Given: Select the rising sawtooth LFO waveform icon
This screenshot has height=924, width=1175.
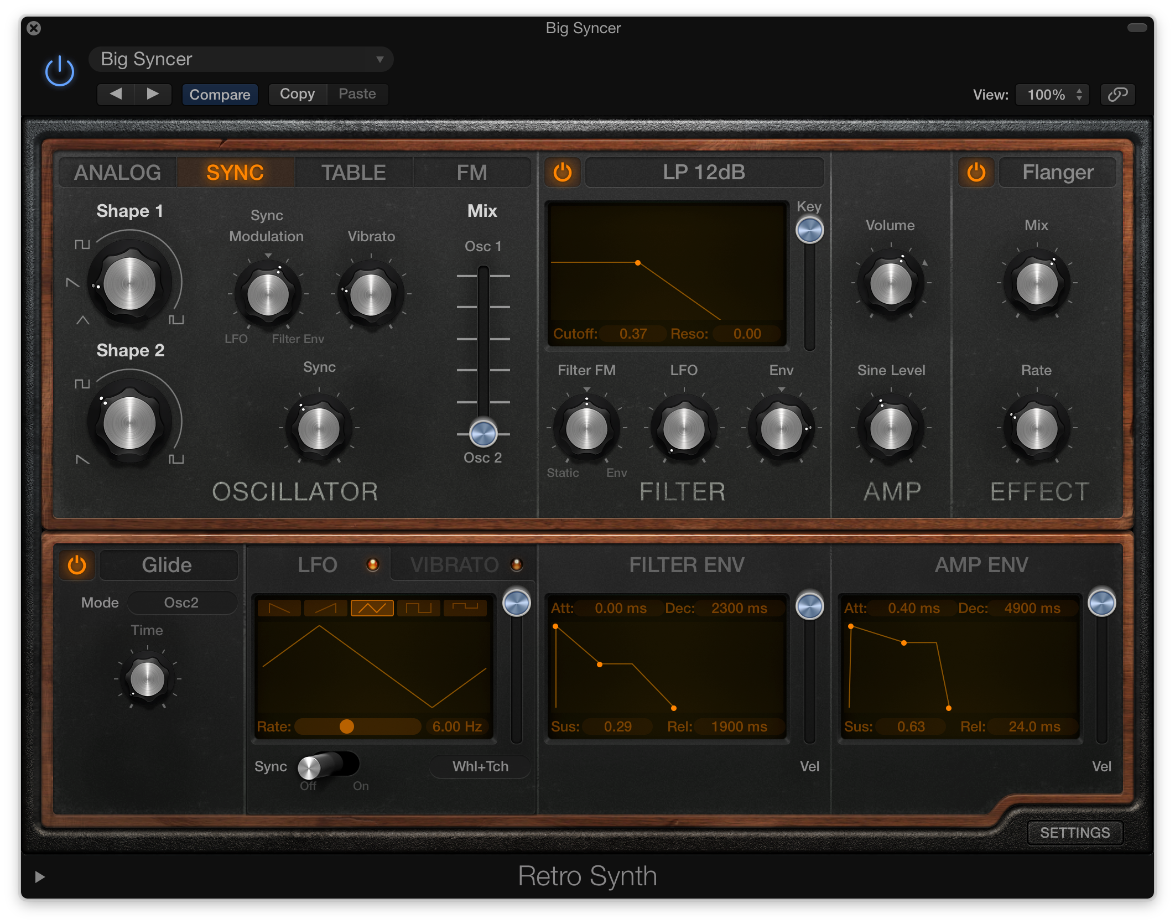Looking at the screenshot, I should tap(325, 608).
